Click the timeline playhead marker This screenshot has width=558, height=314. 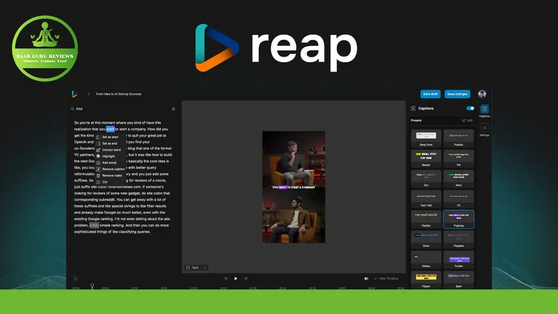click(x=92, y=286)
